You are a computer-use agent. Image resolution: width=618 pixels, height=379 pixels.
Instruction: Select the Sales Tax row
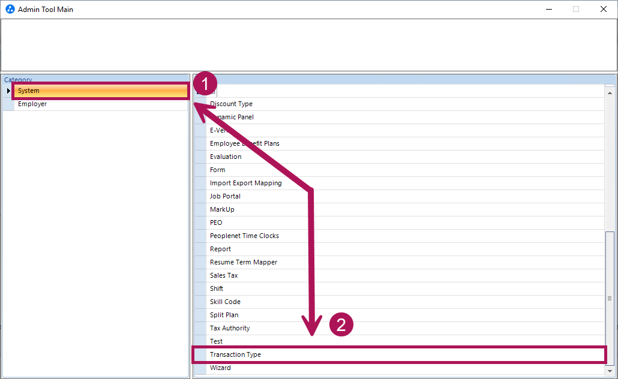(405, 275)
